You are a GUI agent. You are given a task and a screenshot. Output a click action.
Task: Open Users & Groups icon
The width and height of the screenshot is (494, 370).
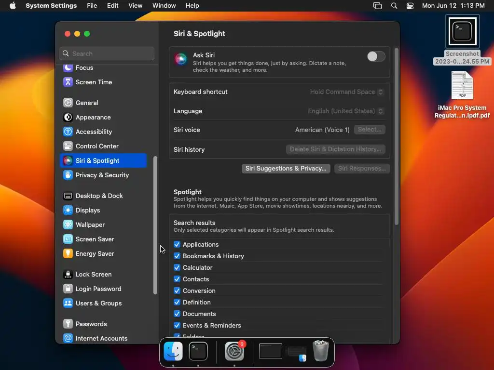[68, 304]
